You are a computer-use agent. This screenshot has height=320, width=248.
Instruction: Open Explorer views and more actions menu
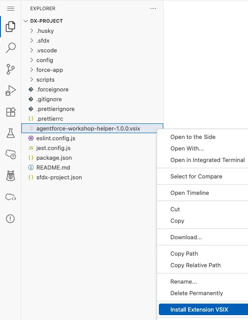coord(153,8)
